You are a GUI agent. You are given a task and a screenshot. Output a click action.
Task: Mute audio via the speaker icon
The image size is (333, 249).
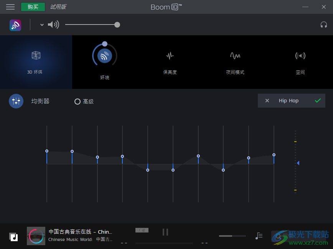pos(53,25)
